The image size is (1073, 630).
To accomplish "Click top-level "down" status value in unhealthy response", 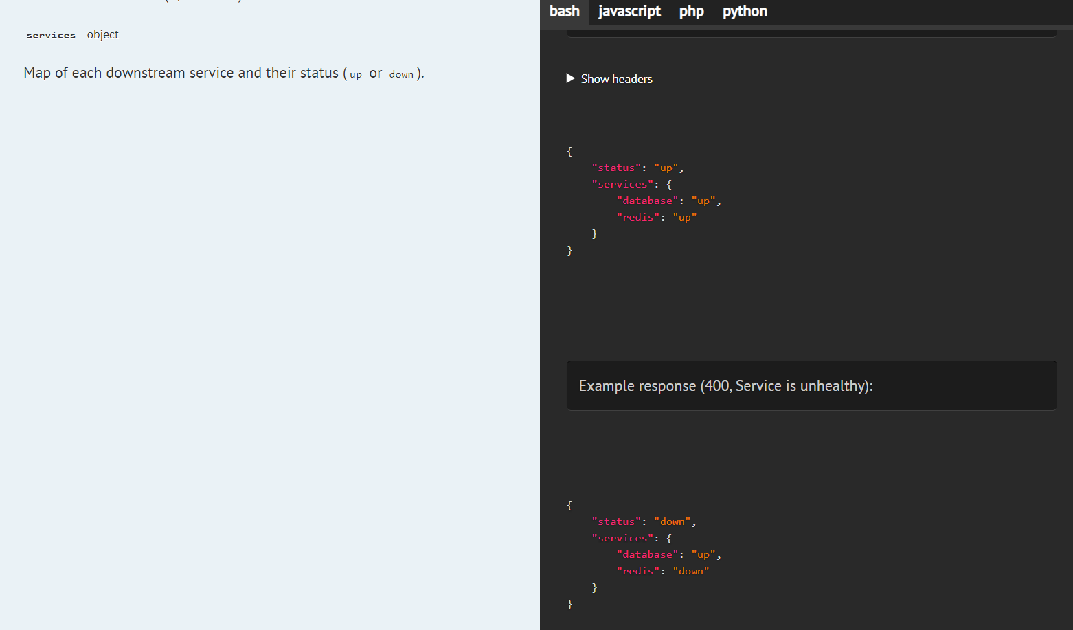I will click(672, 521).
